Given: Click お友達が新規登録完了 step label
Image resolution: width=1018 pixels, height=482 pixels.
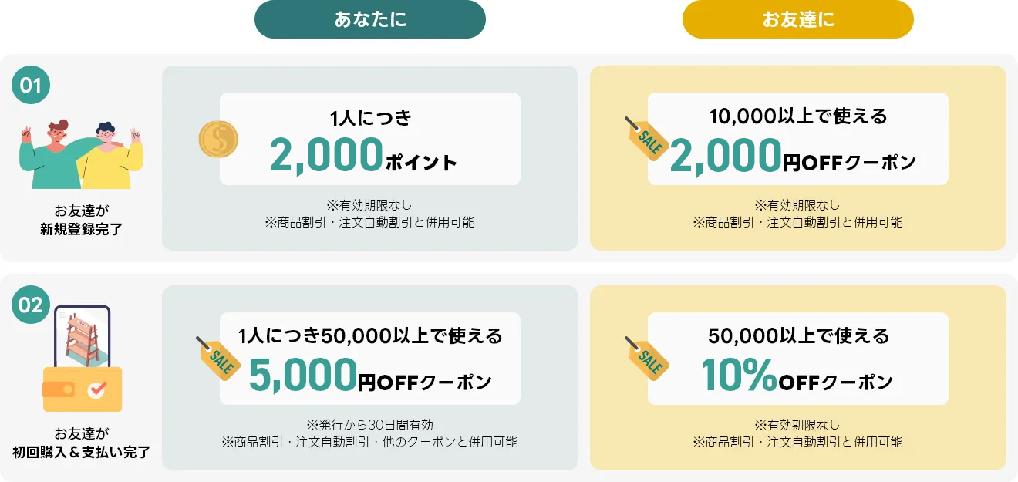Looking at the screenshot, I should click(81, 220).
